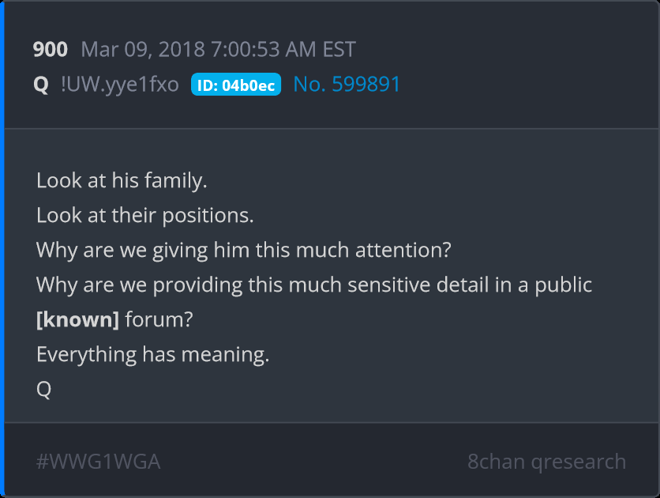
Task: Click the Q signature ending the post
Action: pos(44,389)
